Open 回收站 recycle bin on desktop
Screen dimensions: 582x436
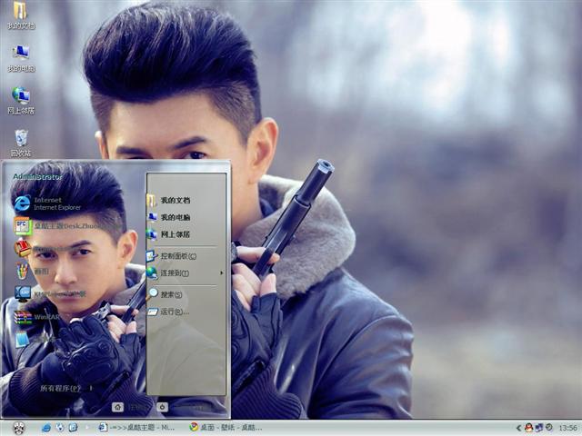coord(21,143)
